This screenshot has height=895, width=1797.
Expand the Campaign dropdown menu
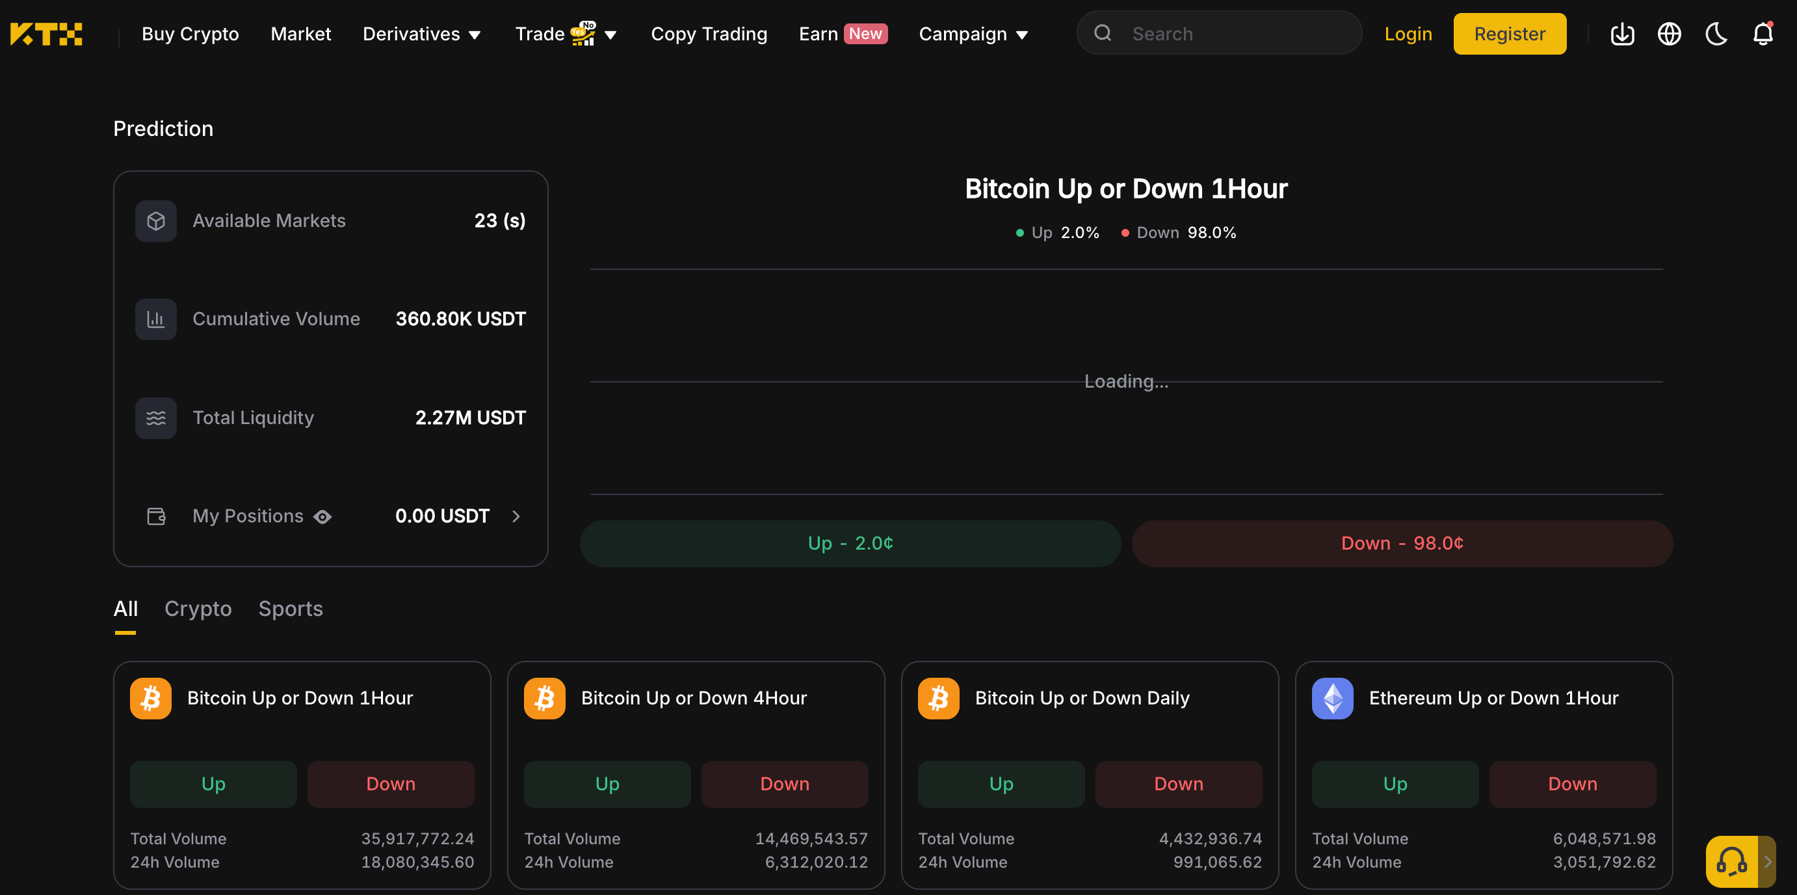click(973, 34)
